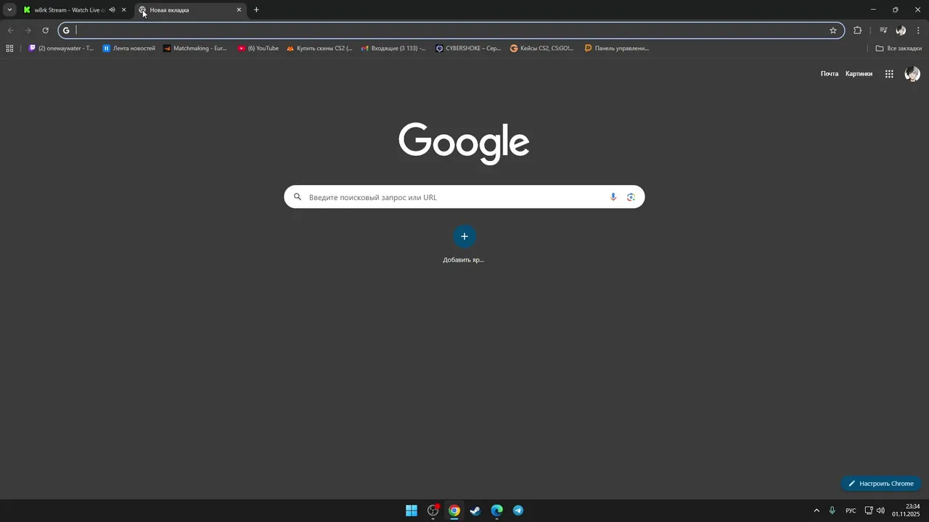929x522 pixels.
Task: Click Настроить Chrome button
Action: tap(881, 484)
